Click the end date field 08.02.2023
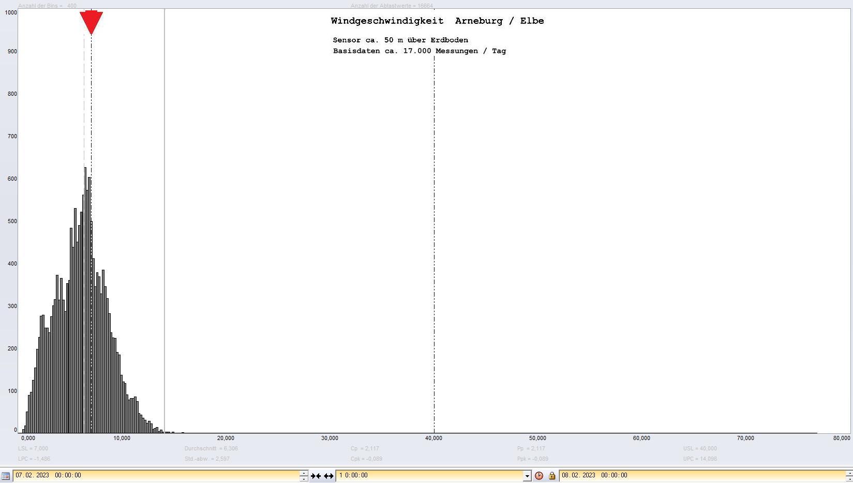853x483 pixels. [x=698, y=475]
